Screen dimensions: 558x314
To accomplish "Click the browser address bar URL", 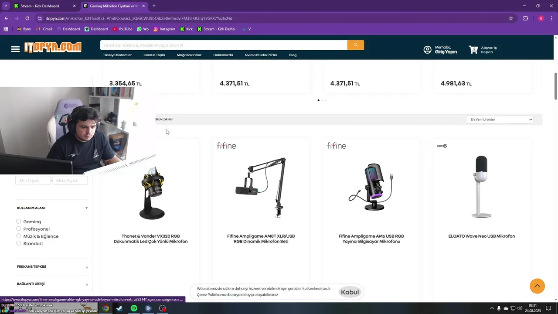I will pyautogui.click(x=139, y=18).
